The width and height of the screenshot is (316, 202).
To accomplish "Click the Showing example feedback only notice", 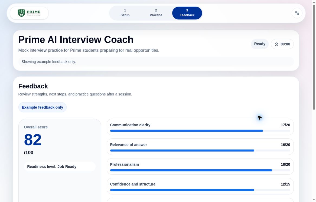I will click(x=156, y=62).
